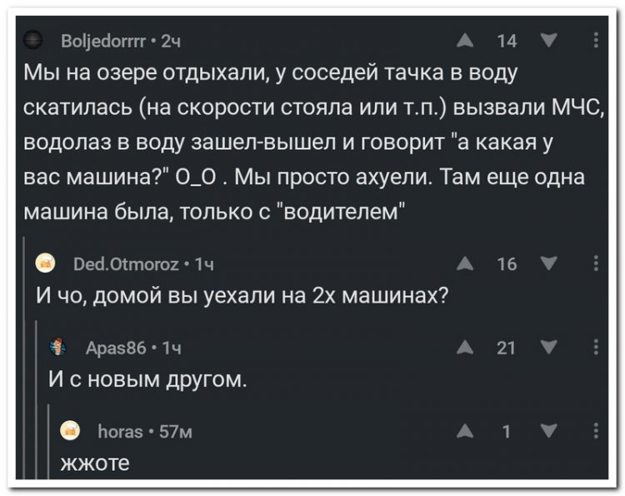Click the Apas86 username
The height and width of the screenshot is (496, 625).
coord(116,348)
